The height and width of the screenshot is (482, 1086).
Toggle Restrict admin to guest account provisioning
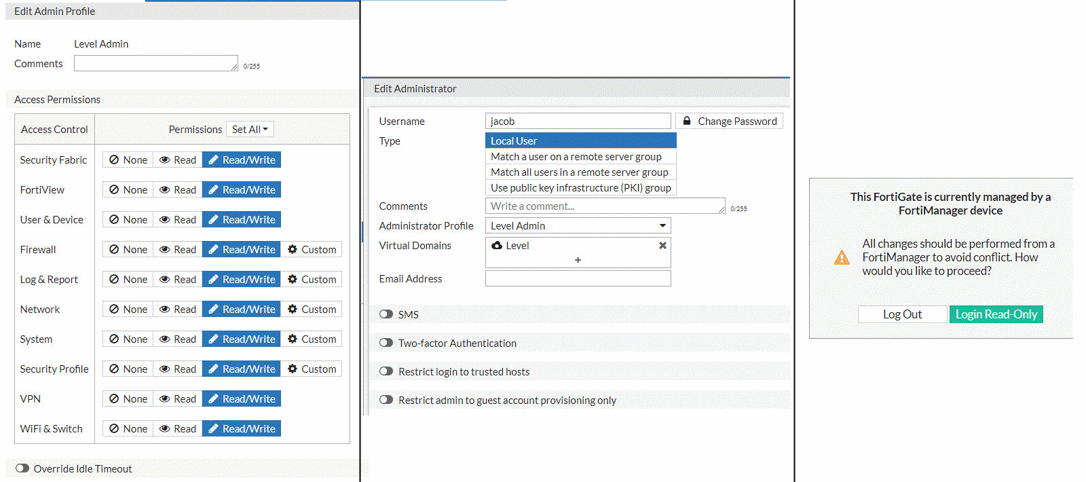pyautogui.click(x=386, y=400)
